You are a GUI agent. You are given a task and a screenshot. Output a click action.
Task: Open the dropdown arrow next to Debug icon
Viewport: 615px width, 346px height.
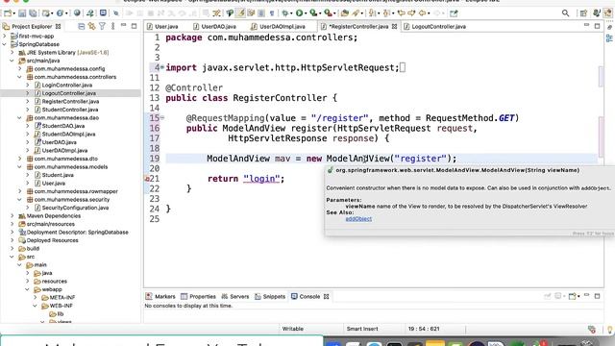tap(291, 13)
